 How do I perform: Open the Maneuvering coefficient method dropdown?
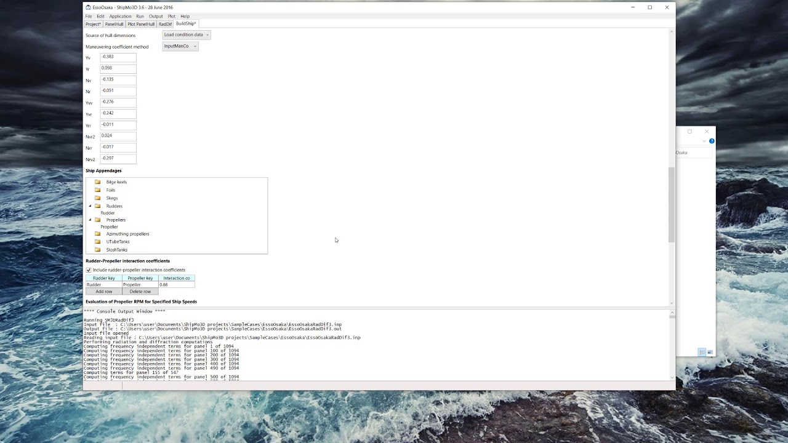point(180,46)
